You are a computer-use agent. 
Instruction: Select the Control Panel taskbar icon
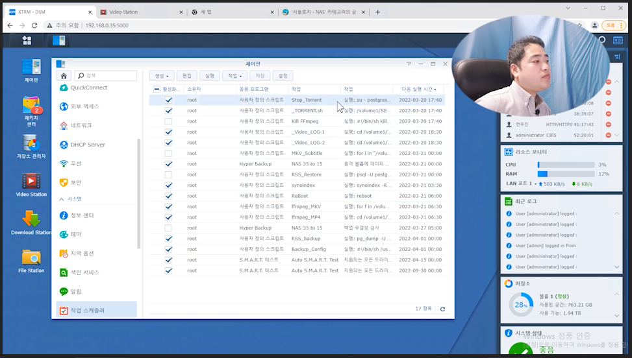pos(59,40)
